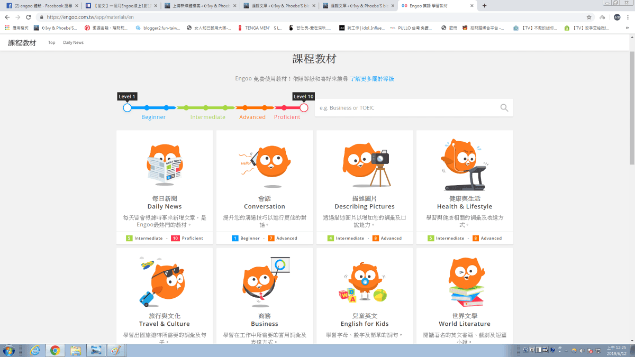
Task: Click the address bar URL
Action: tap(90, 17)
